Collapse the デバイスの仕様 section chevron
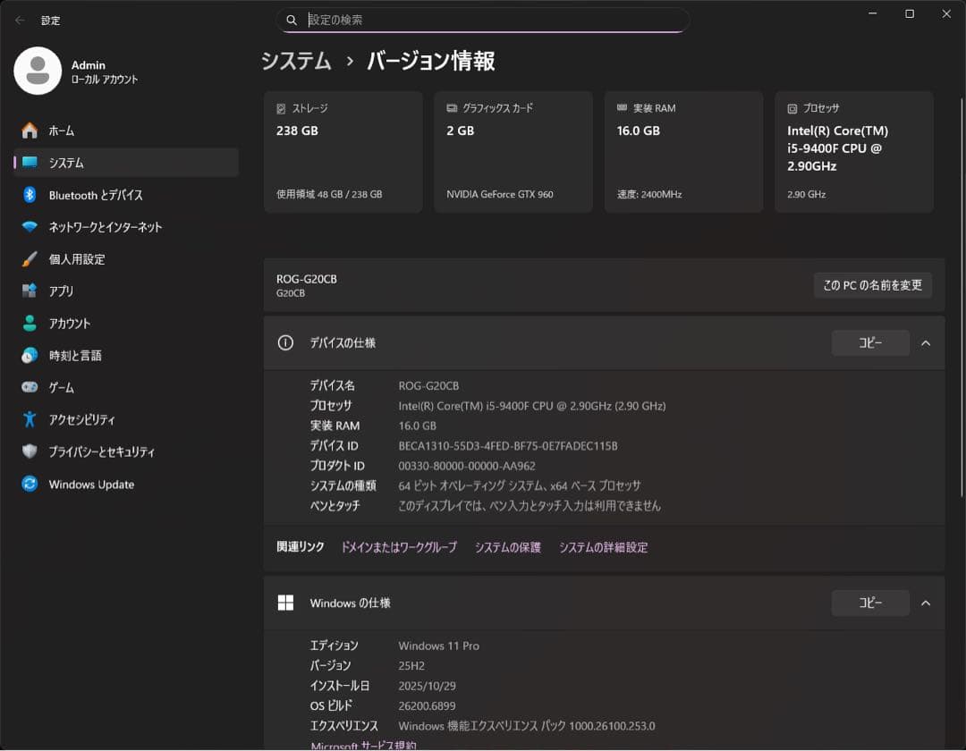Image resolution: width=966 pixels, height=751 pixels. [926, 343]
